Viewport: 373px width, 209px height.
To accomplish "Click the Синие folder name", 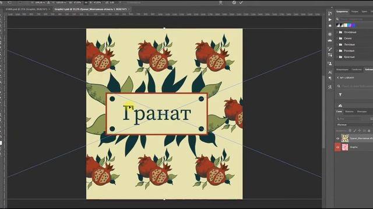I will pyautogui.click(x=347, y=38).
